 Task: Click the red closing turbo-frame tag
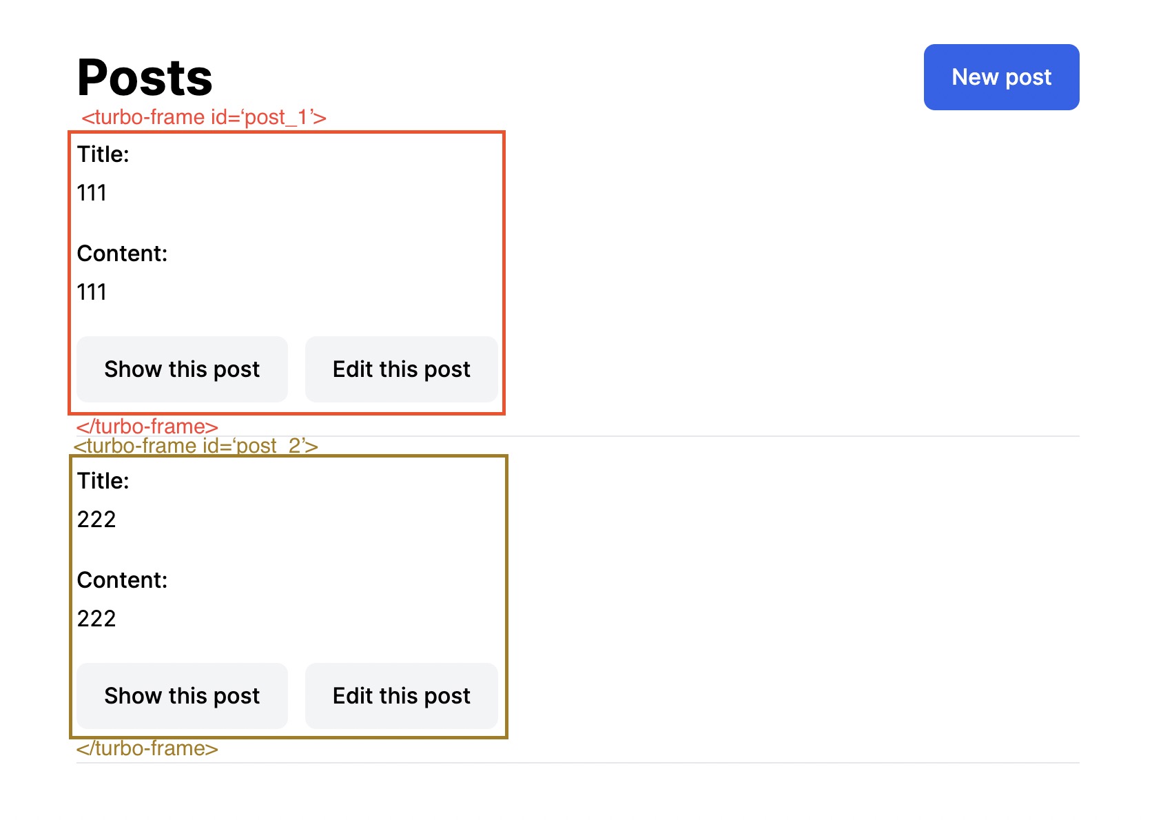(147, 426)
